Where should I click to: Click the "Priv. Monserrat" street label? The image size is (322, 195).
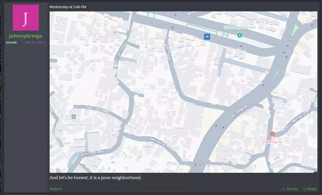point(296,120)
